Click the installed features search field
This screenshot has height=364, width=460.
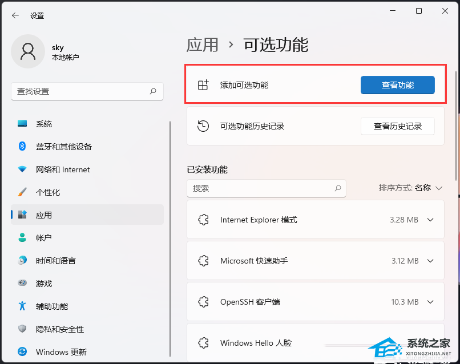(267, 188)
